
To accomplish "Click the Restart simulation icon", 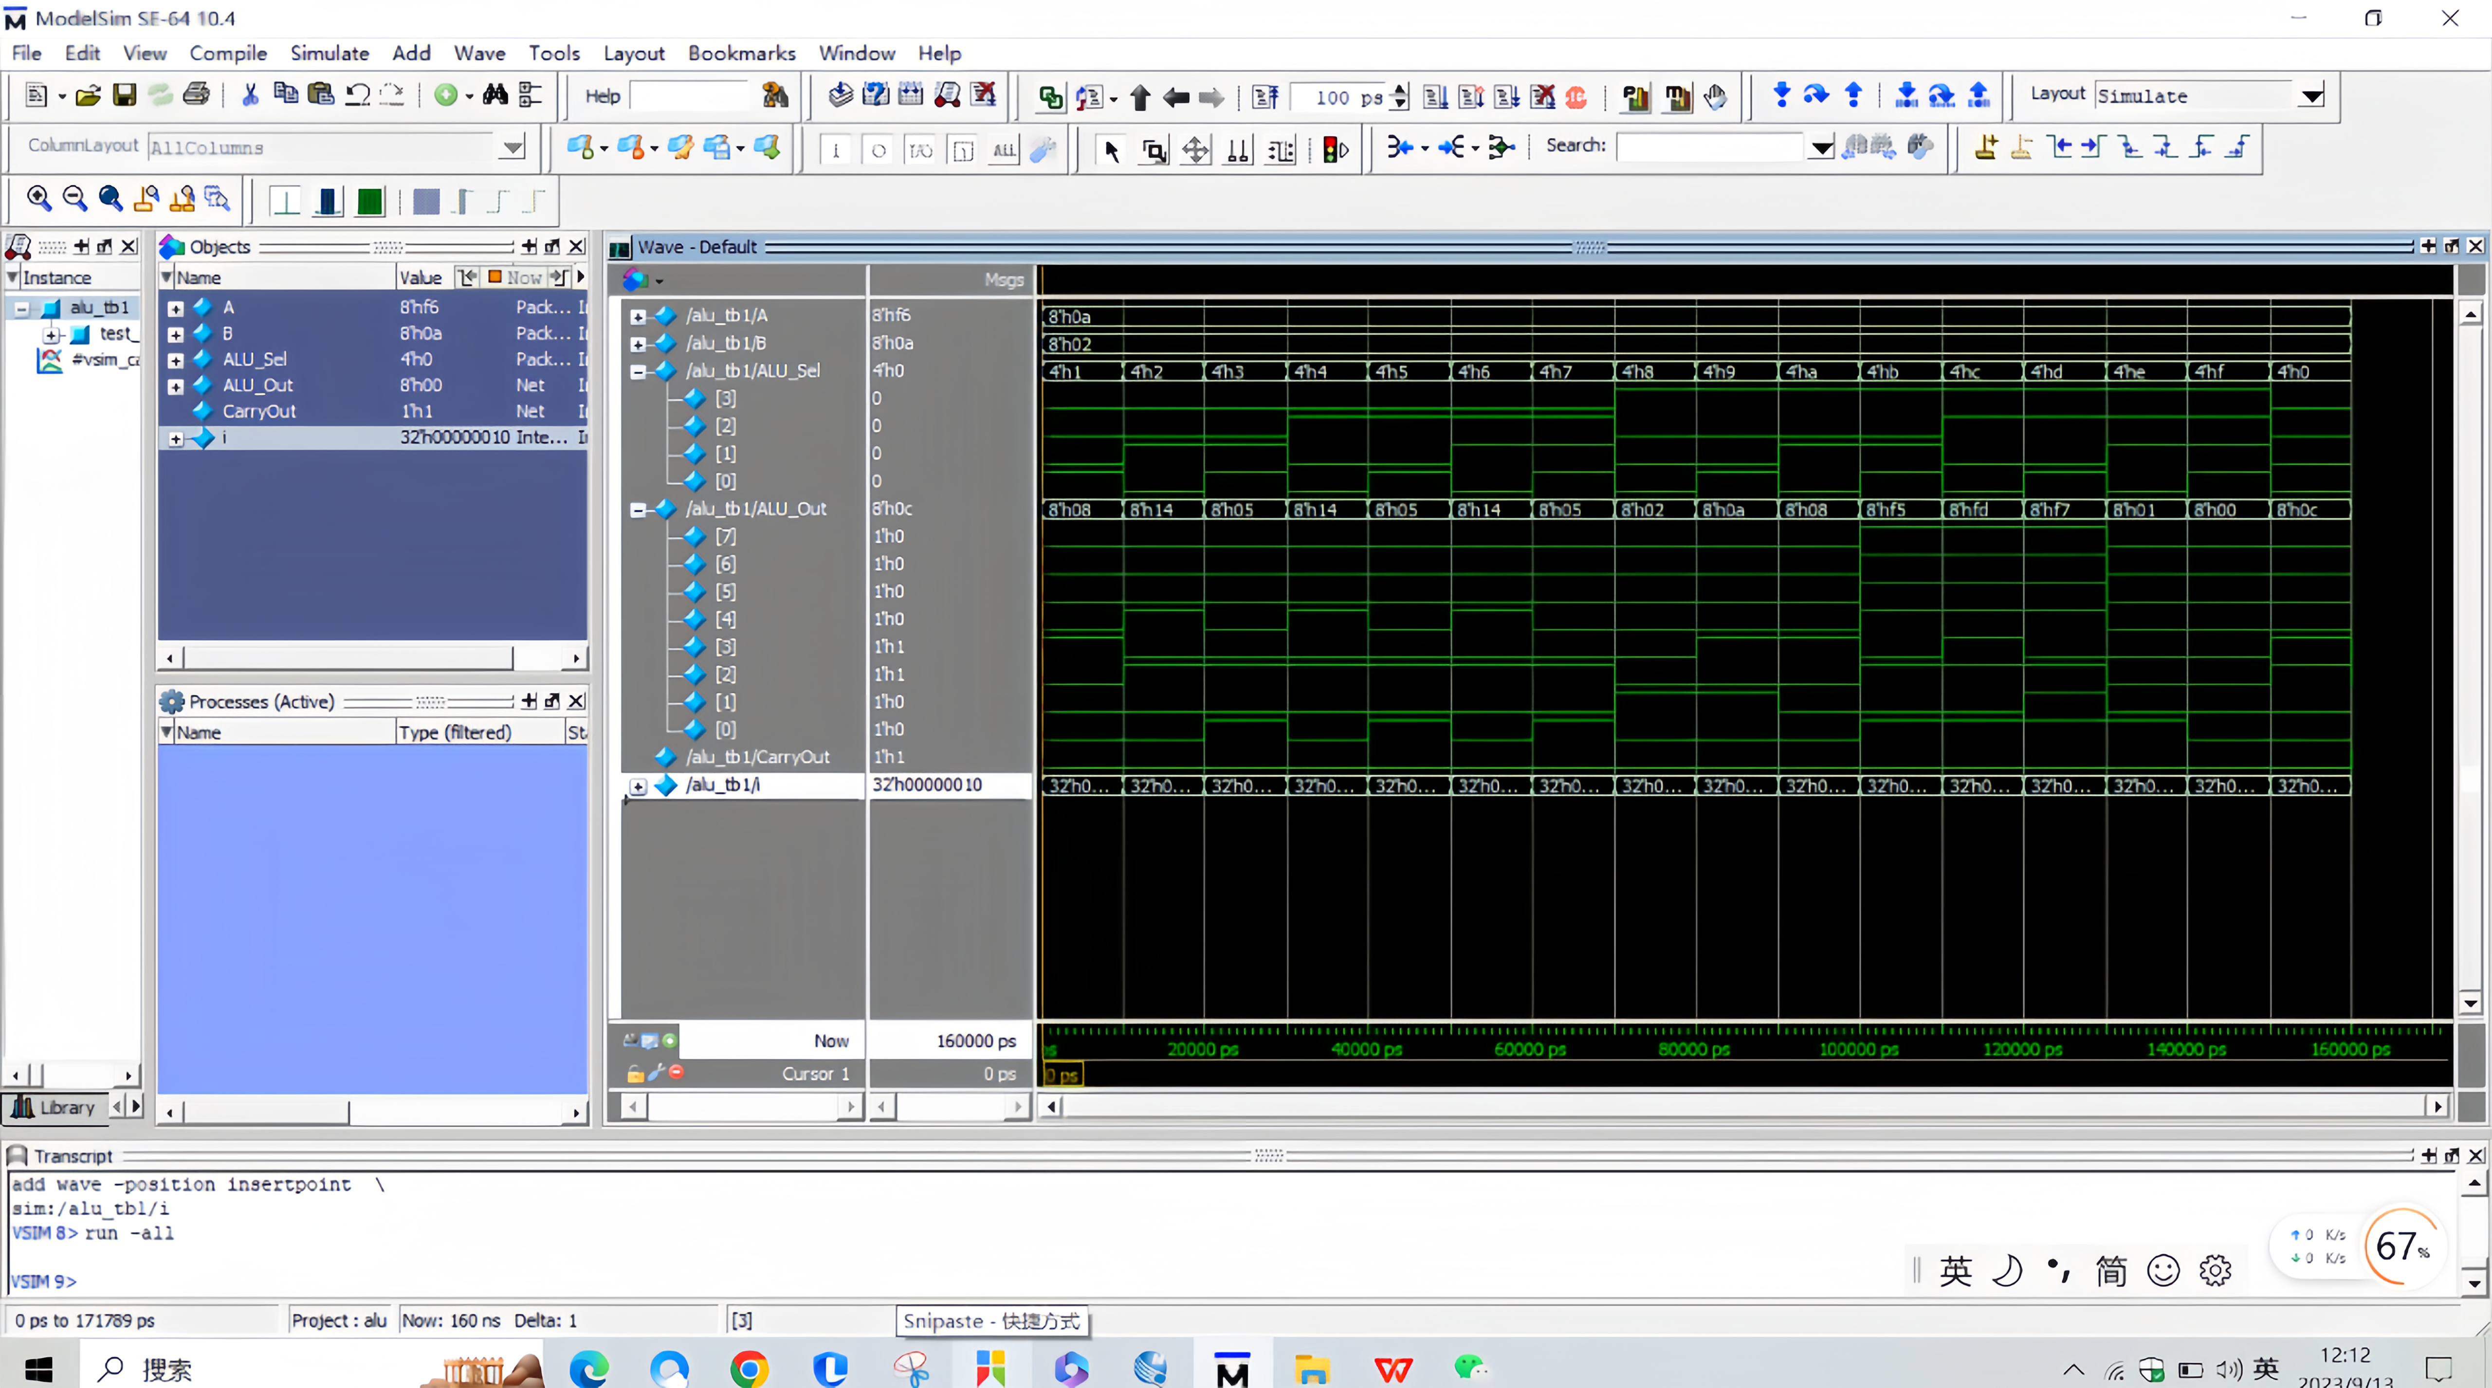I will pyautogui.click(x=1265, y=97).
